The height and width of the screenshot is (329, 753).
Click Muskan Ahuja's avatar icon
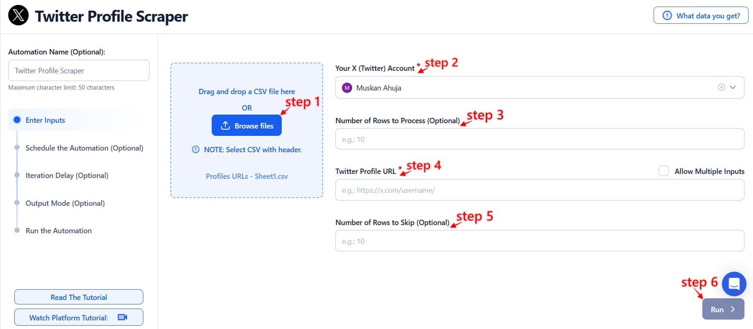click(x=347, y=88)
